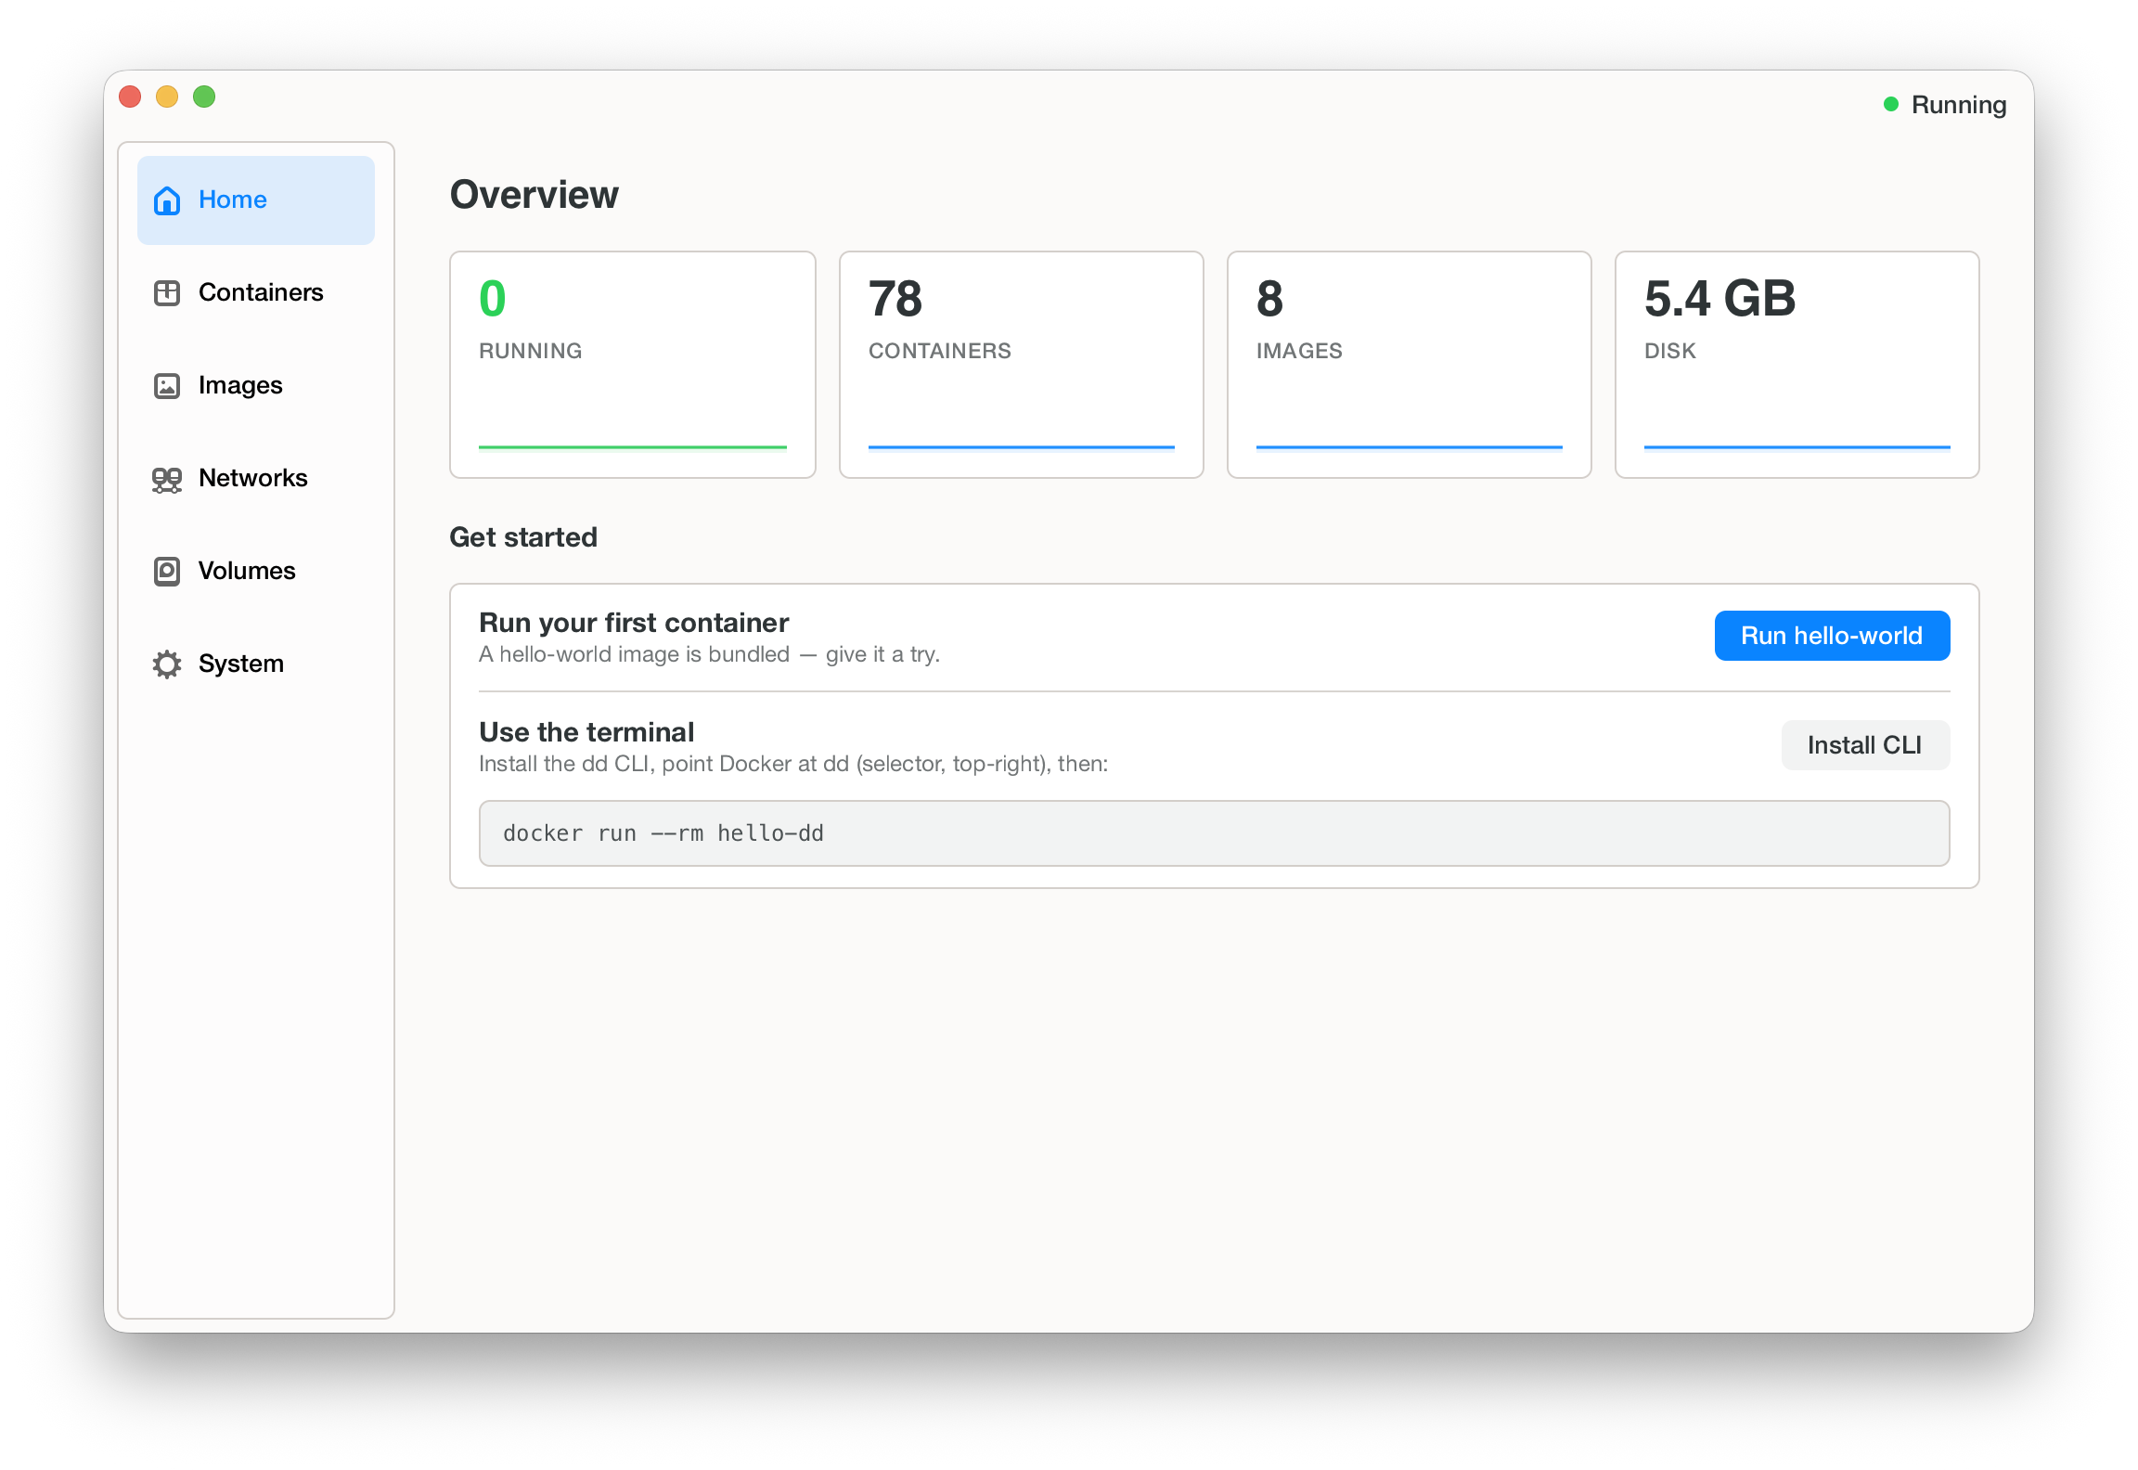
Task: Click the Networks nodes icon
Action: pos(167,479)
